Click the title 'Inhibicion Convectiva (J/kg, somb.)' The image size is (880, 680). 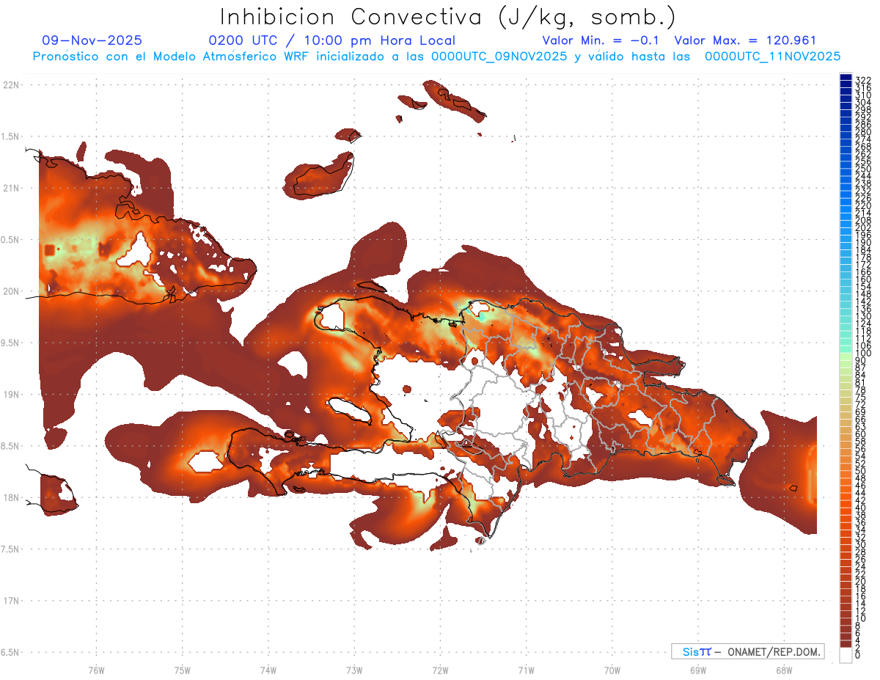(x=448, y=18)
